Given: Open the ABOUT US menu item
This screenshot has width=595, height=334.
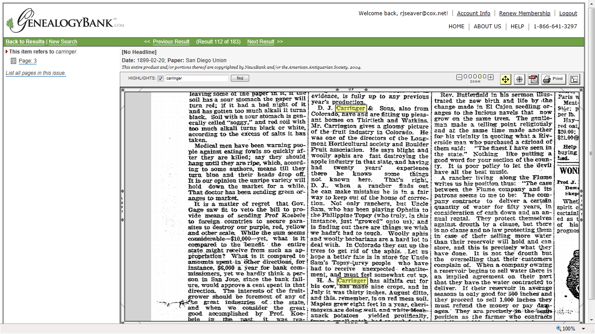Looking at the screenshot, I should pos(487,27).
